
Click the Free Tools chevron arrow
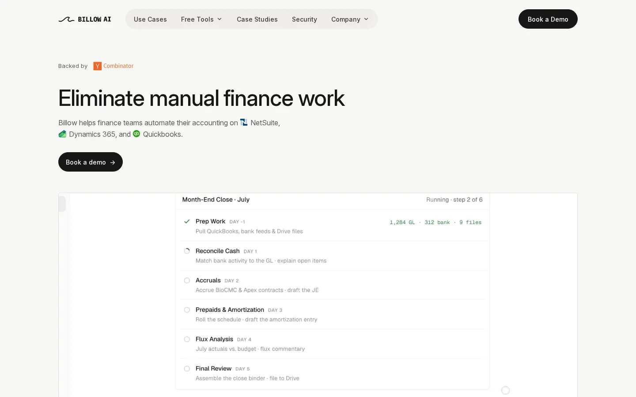tap(220, 19)
